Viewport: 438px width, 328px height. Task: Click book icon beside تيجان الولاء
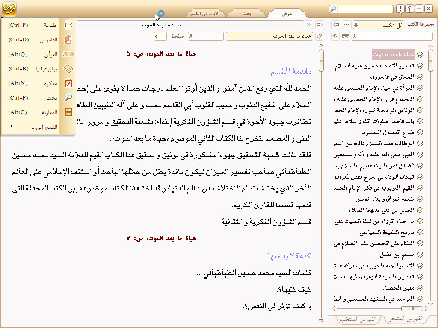tap(420, 177)
